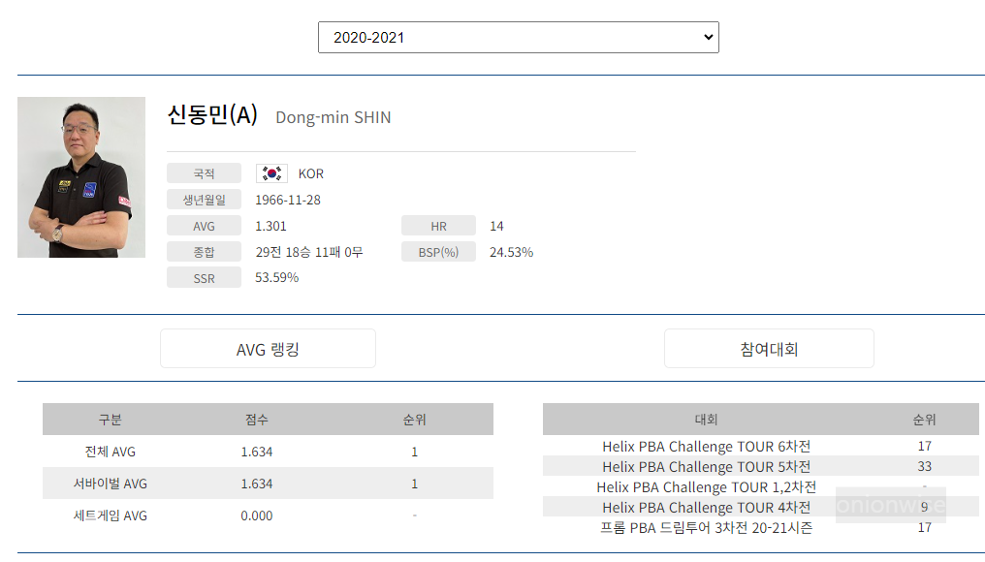Viewport: 985px width, 562px height.
Task: Click rank 1 link beside 전체 AVG
Action: point(414,452)
